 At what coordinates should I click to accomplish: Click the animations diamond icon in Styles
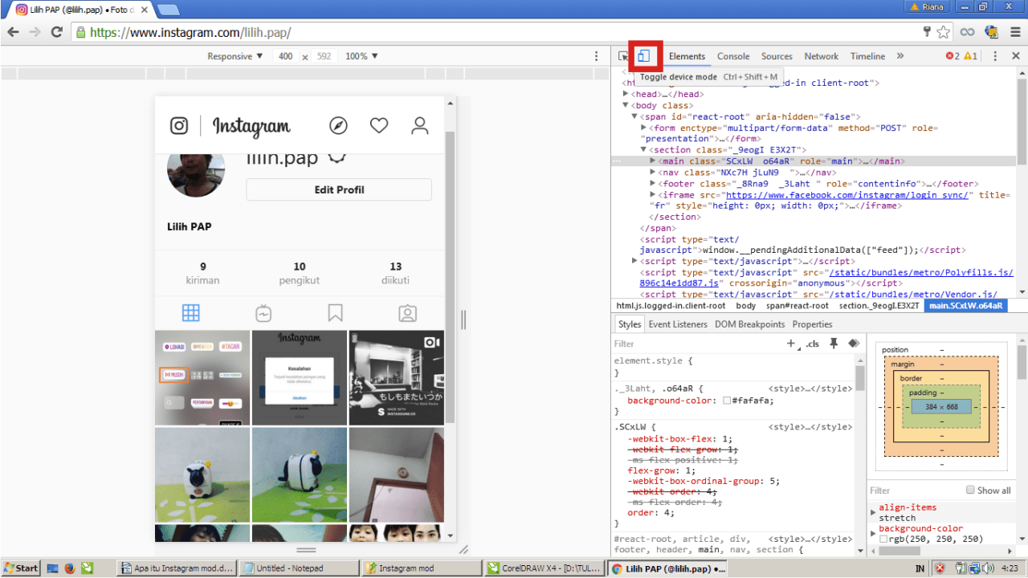click(853, 344)
